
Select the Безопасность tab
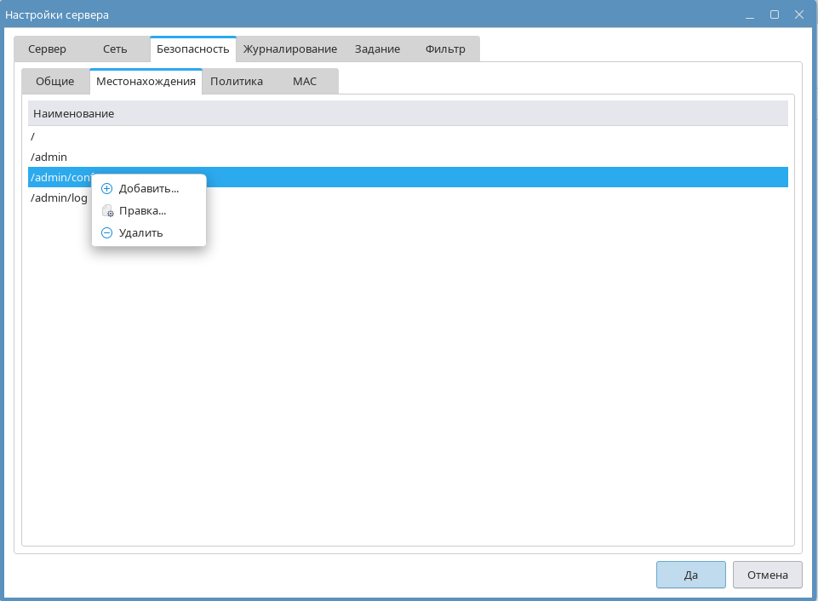(192, 49)
